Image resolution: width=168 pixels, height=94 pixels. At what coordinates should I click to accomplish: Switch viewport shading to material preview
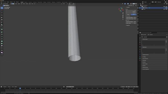tap(135, 4)
